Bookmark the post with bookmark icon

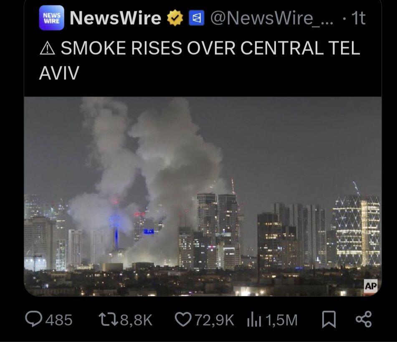pyautogui.click(x=329, y=319)
